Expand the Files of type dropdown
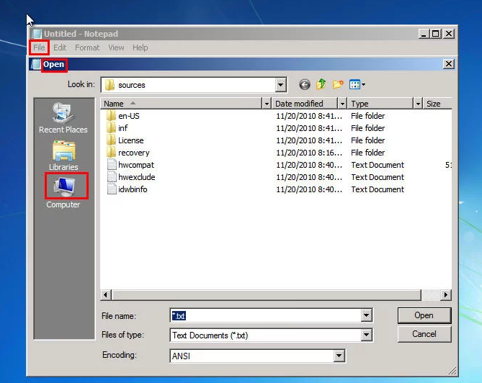The image size is (482, 383). pyautogui.click(x=366, y=335)
